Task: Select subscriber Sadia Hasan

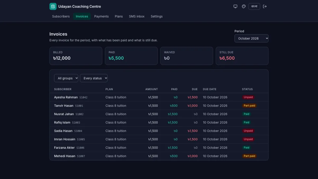Action: pyautogui.click(x=63, y=131)
